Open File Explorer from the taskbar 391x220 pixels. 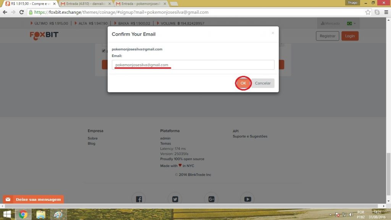(x=41, y=214)
